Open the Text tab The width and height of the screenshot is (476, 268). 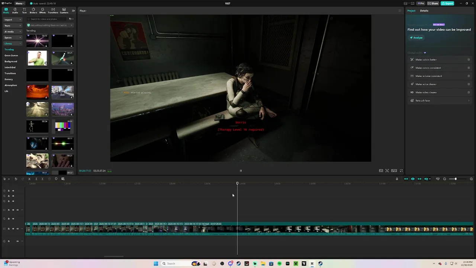coord(24,10)
